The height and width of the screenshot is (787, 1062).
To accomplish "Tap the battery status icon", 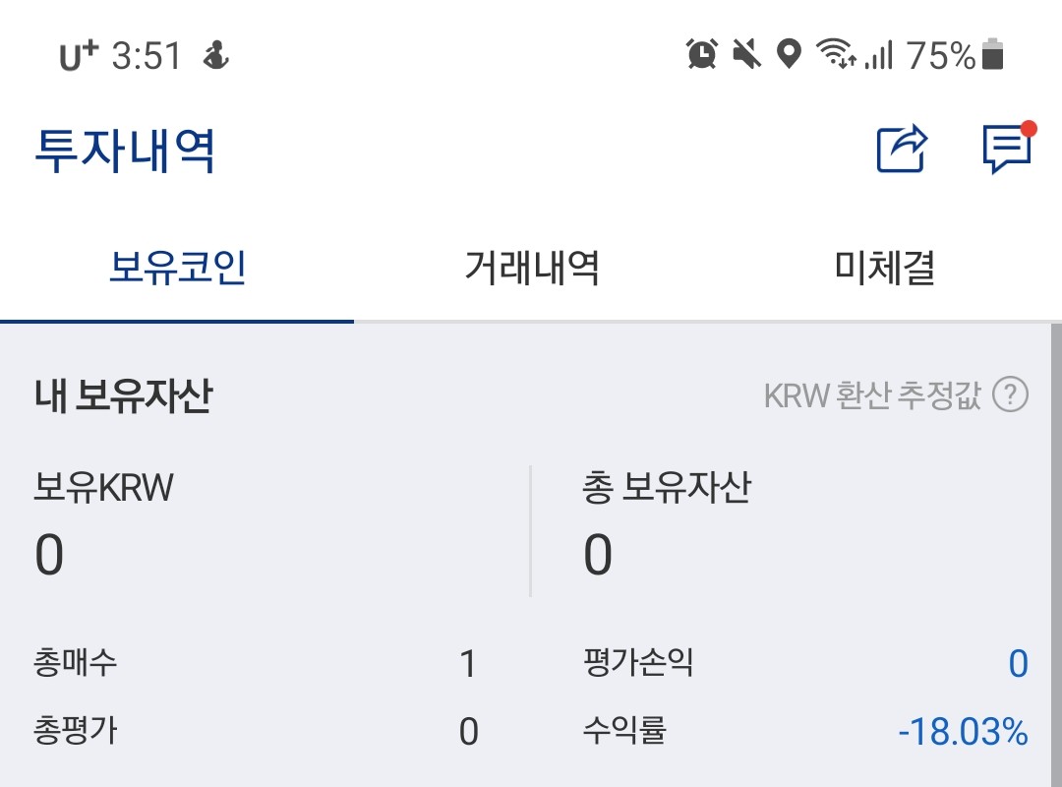I will [x=993, y=55].
